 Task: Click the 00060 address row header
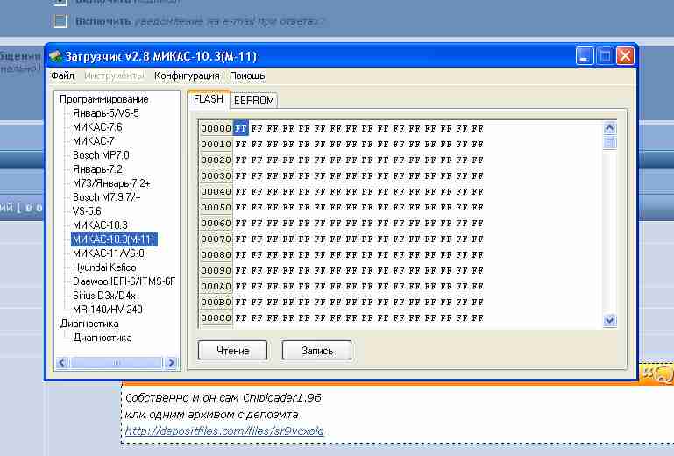point(216,224)
